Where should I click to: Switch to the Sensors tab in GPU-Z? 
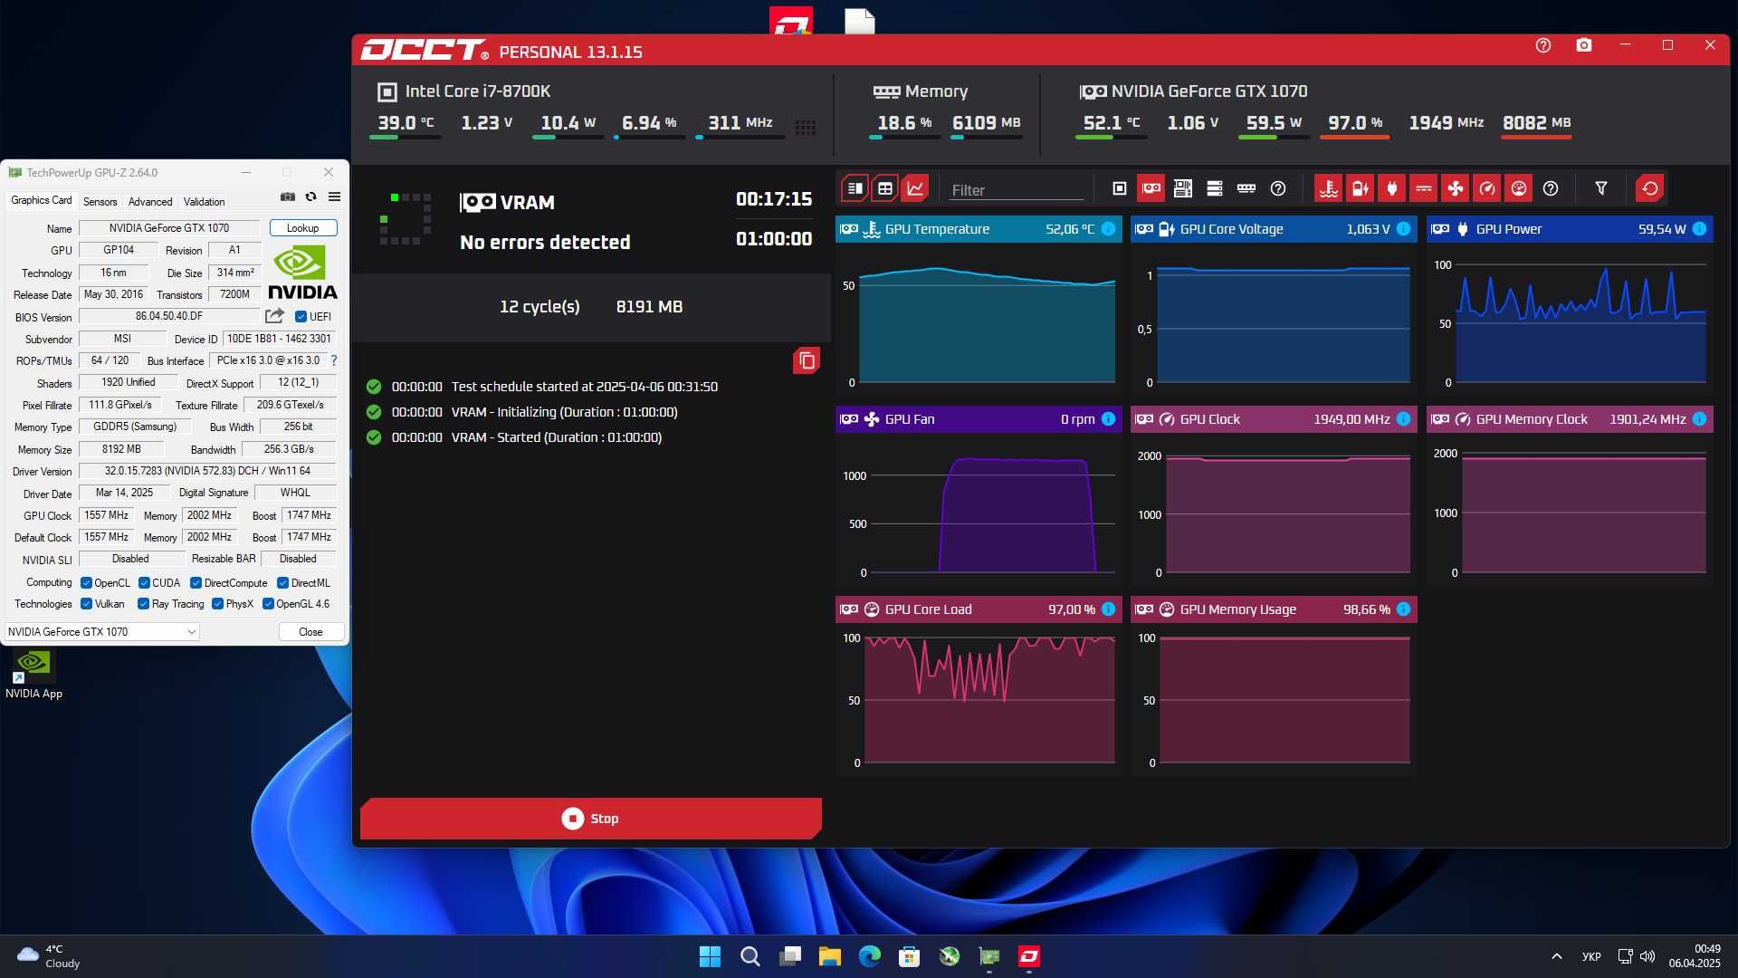click(x=100, y=202)
